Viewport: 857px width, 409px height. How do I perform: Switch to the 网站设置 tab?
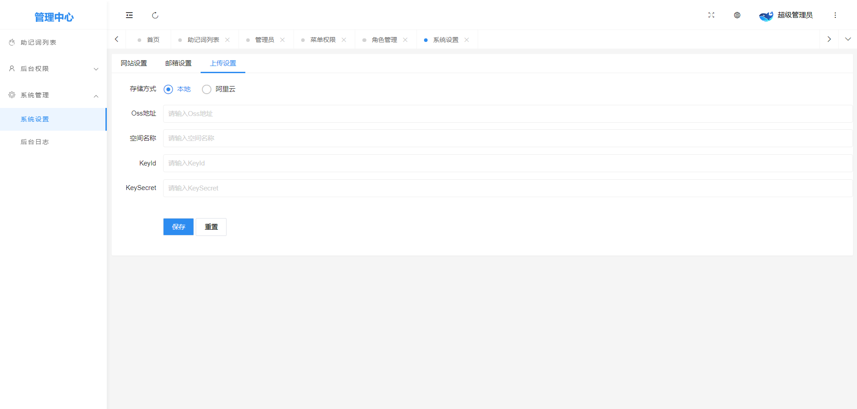pos(134,63)
